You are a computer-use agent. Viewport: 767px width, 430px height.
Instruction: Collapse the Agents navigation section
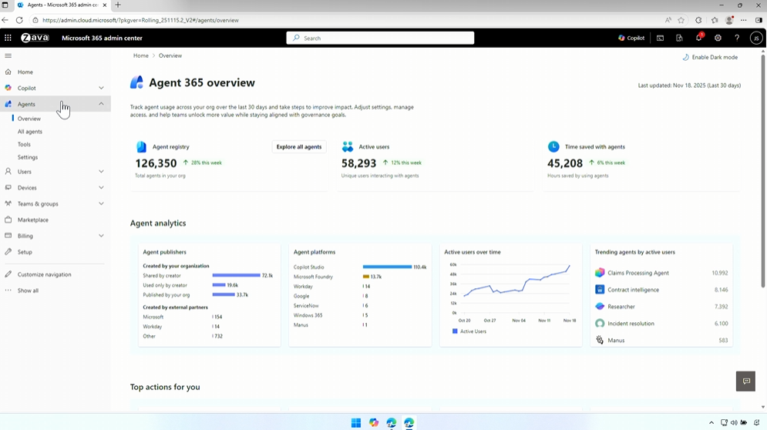click(101, 104)
